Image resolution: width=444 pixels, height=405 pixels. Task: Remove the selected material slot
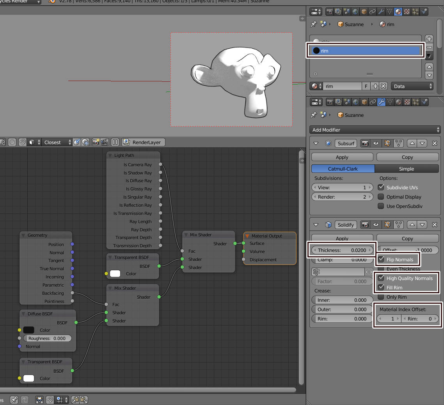click(429, 47)
